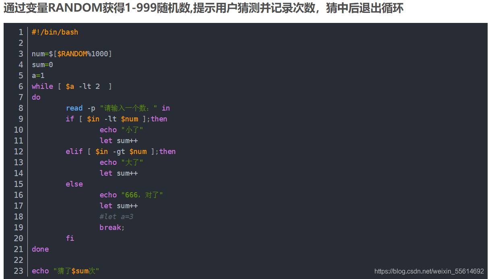The width and height of the screenshot is (488, 279).
Task: Click the echo "猜了$sum次" line
Action: [x=66, y=271]
